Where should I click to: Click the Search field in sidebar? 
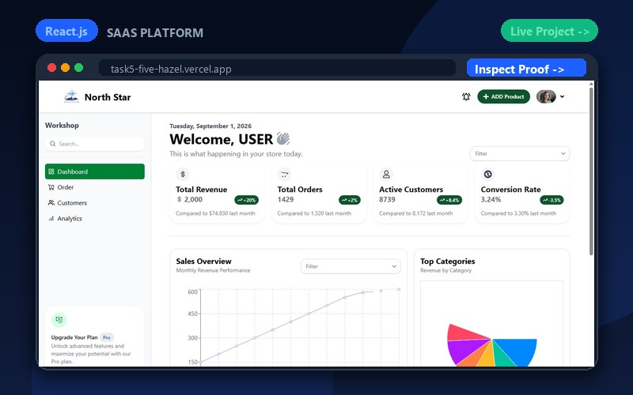[x=95, y=144]
